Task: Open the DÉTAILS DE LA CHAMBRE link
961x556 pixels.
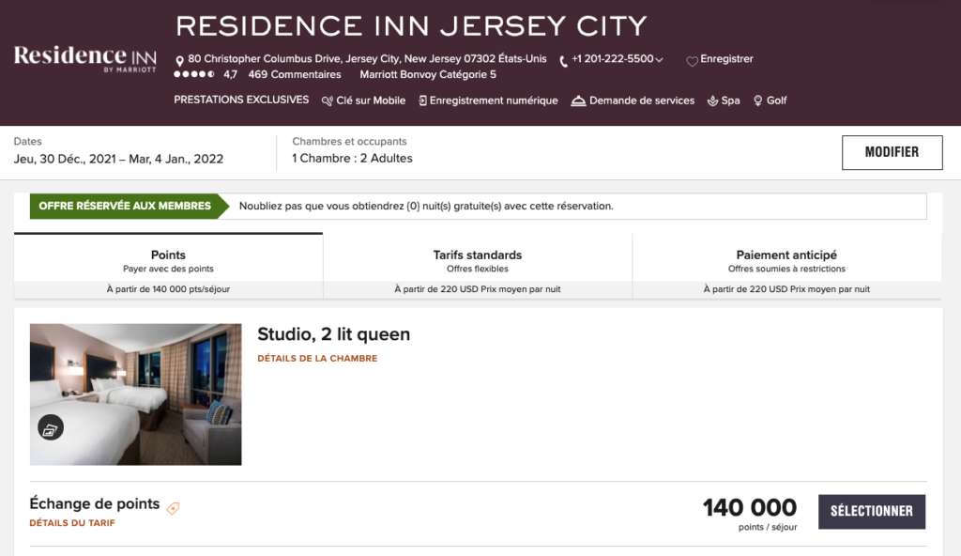Action: pos(317,359)
